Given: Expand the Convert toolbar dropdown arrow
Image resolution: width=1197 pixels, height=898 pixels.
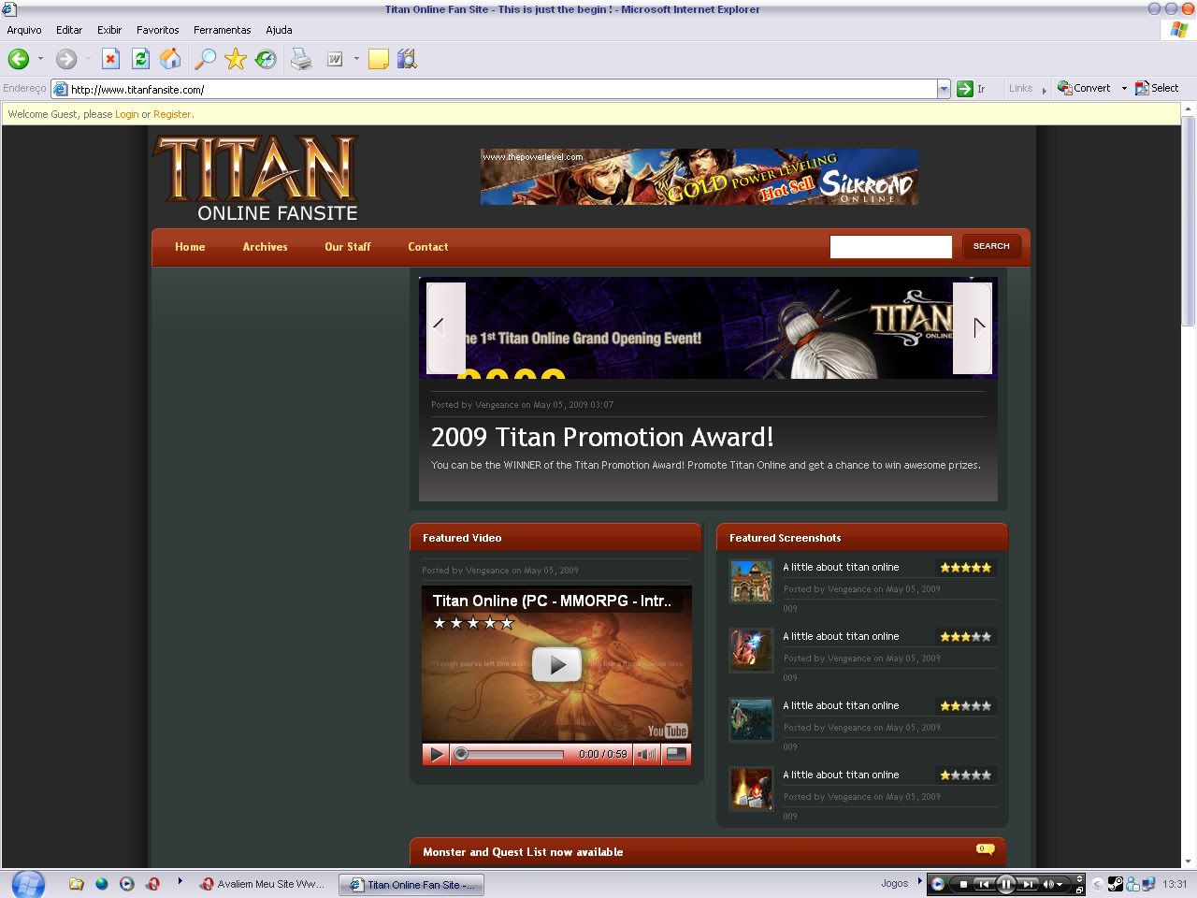Looking at the screenshot, I should tap(1124, 89).
